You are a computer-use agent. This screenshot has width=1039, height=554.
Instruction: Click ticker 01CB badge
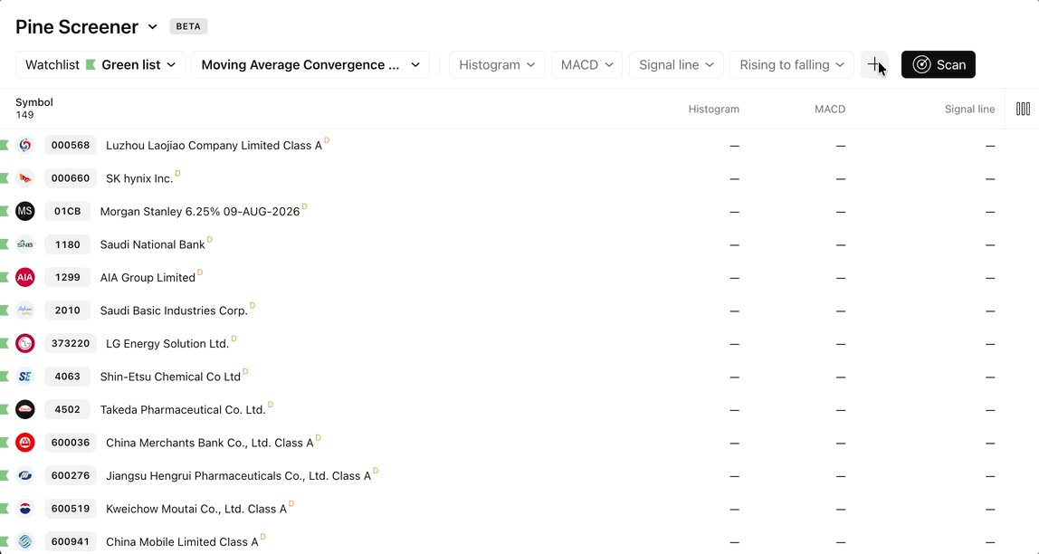pos(68,212)
